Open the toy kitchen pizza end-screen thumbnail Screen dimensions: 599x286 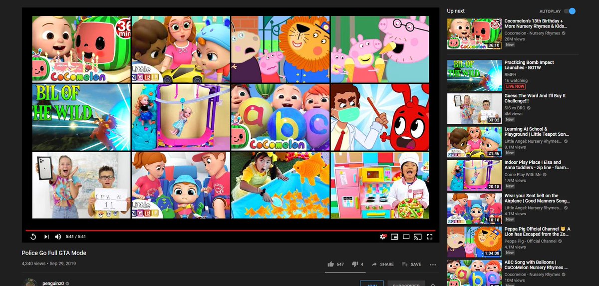point(380,185)
